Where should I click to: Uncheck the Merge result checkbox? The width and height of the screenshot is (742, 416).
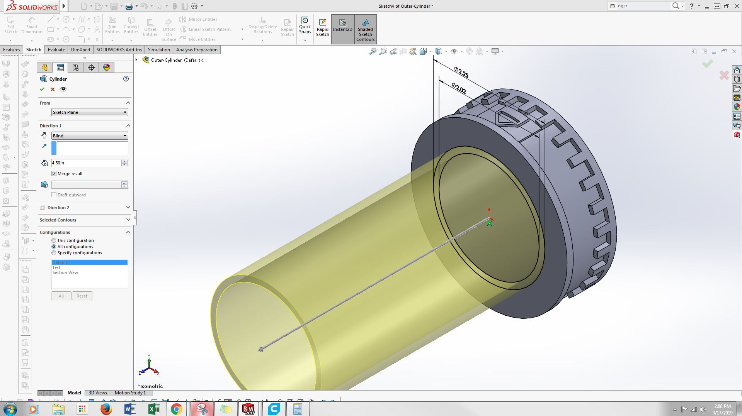54,174
